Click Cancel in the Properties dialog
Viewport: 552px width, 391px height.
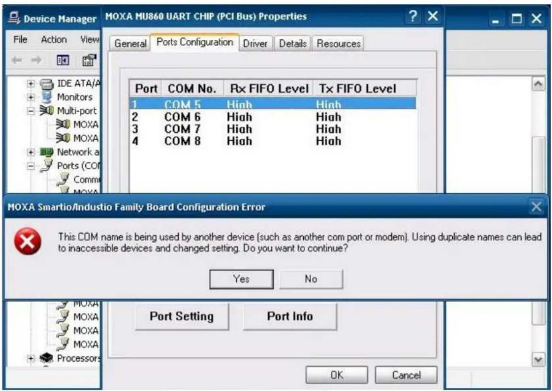(406, 375)
